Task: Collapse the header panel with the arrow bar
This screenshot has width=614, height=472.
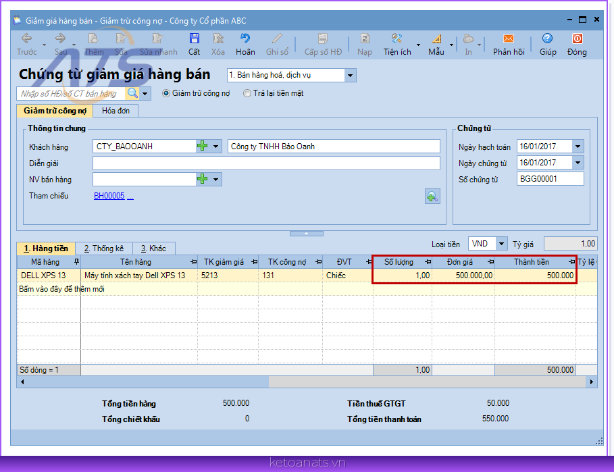Action: pos(306,234)
